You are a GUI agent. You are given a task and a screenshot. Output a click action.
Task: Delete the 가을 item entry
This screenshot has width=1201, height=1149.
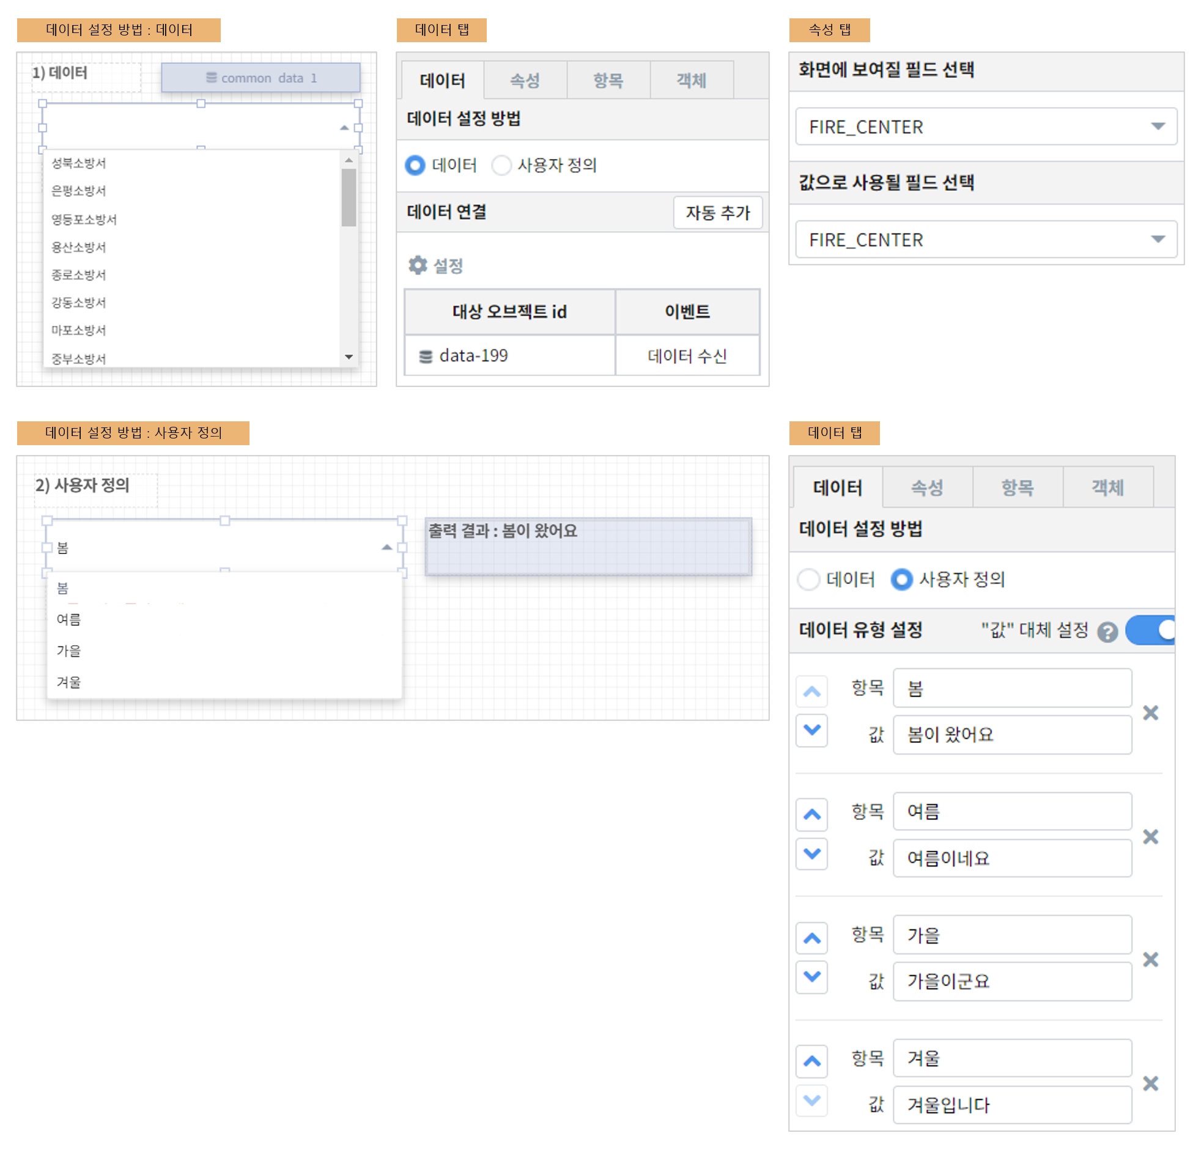pos(1150,959)
